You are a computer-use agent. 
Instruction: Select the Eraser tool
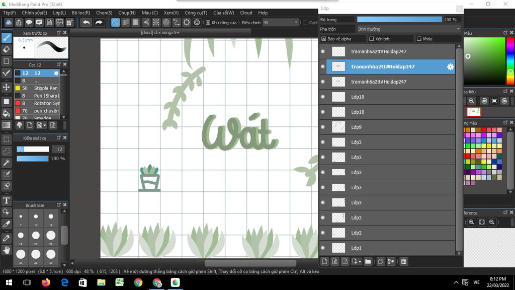(6, 50)
